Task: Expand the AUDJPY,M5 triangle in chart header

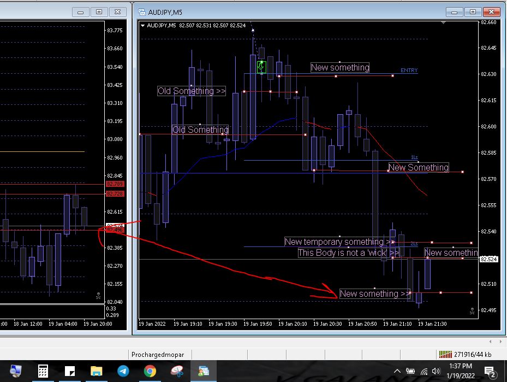Action: click(142, 25)
